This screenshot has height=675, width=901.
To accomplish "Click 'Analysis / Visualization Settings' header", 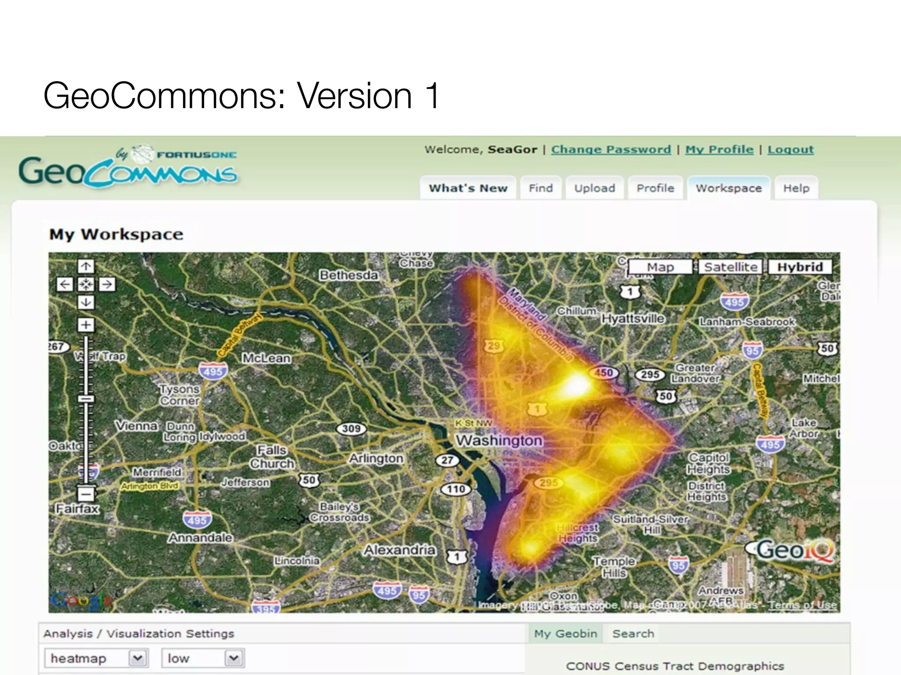I will [x=139, y=634].
